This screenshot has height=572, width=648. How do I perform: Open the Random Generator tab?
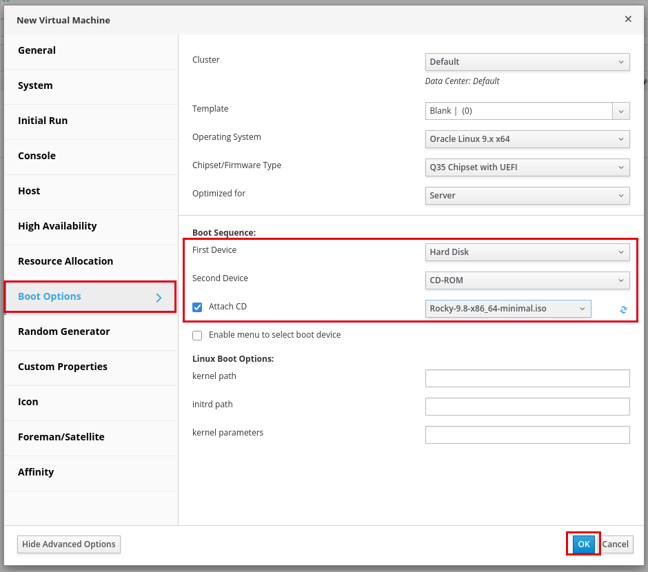(91, 332)
